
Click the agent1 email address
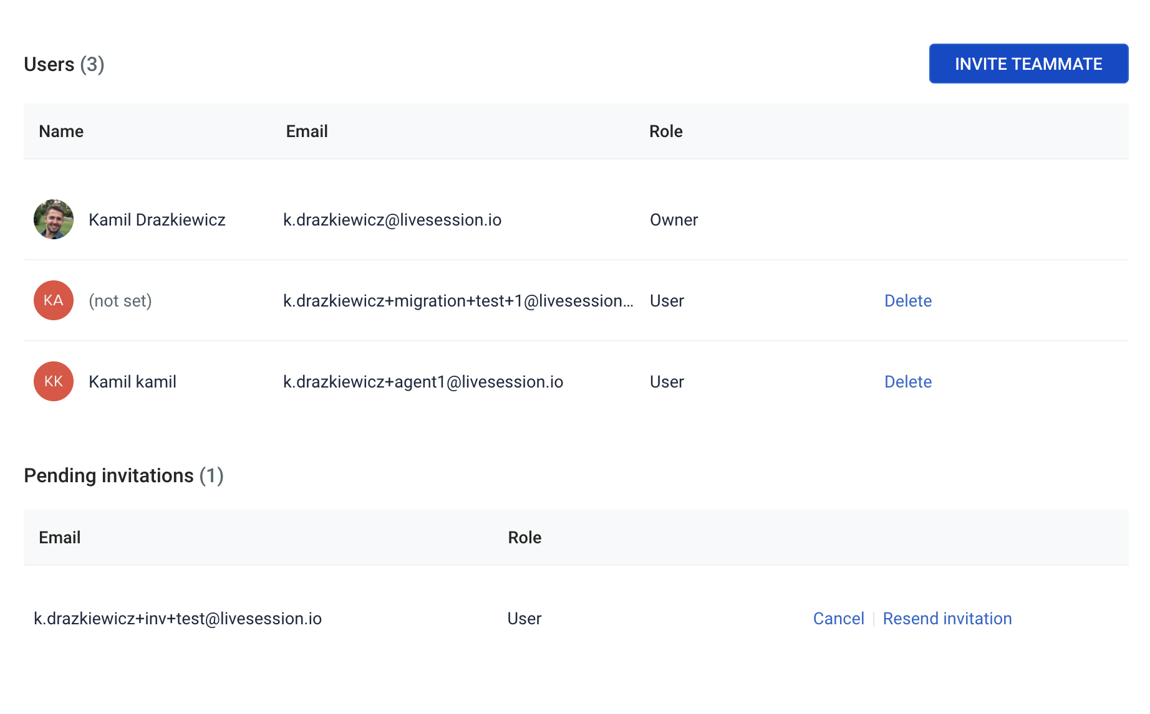click(x=423, y=382)
